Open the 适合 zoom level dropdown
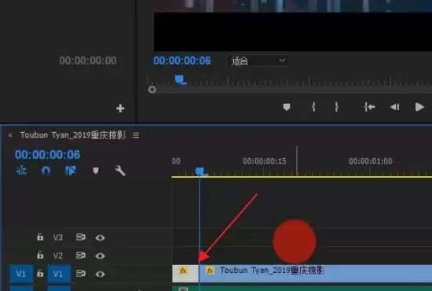Screen dimensions: 432x291 point(258,61)
